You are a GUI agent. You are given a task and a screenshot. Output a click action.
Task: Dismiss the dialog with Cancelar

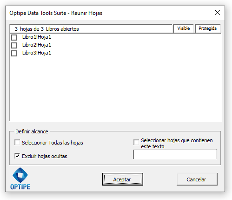coord(197,179)
